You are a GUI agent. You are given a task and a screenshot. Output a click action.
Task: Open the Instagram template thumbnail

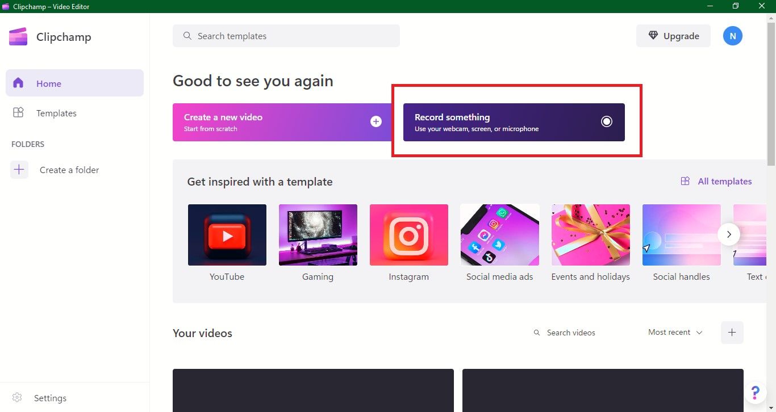pyautogui.click(x=409, y=235)
